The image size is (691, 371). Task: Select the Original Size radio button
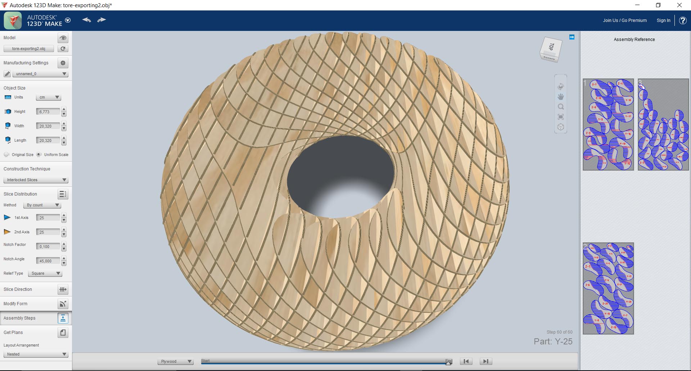[6, 155]
